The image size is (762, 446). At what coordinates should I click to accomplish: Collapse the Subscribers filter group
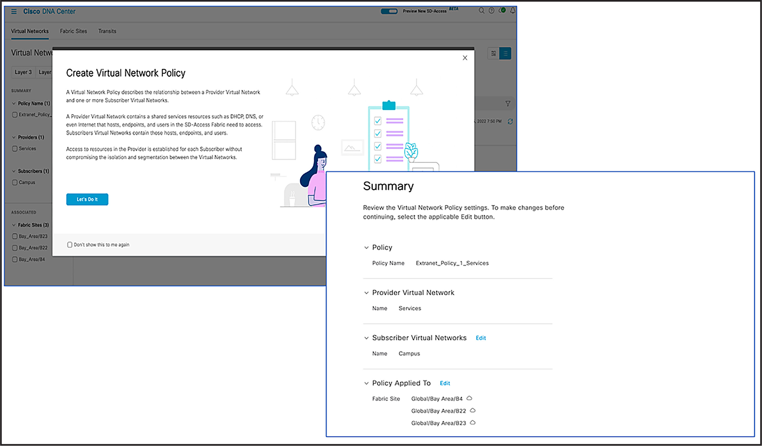pos(14,171)
